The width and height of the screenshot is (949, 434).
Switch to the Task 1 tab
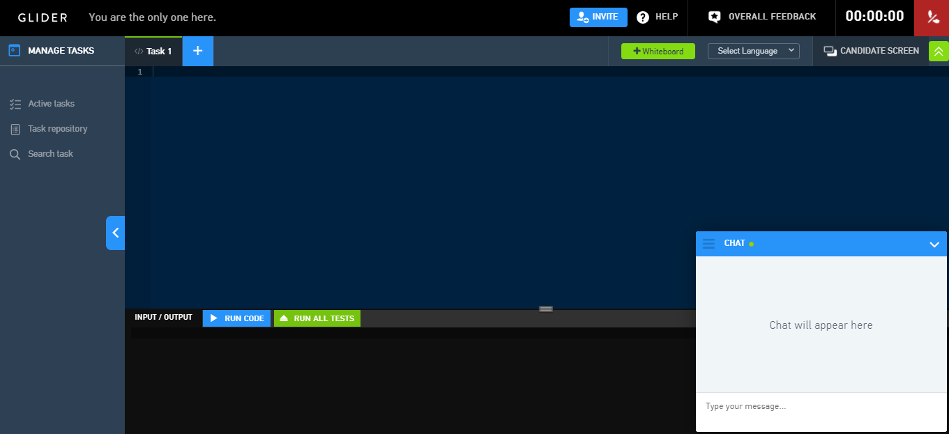[153, 52]
